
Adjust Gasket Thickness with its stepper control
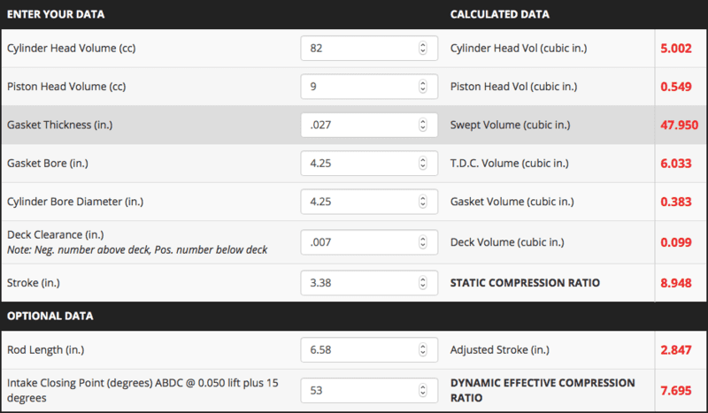[x=422, y=126]
